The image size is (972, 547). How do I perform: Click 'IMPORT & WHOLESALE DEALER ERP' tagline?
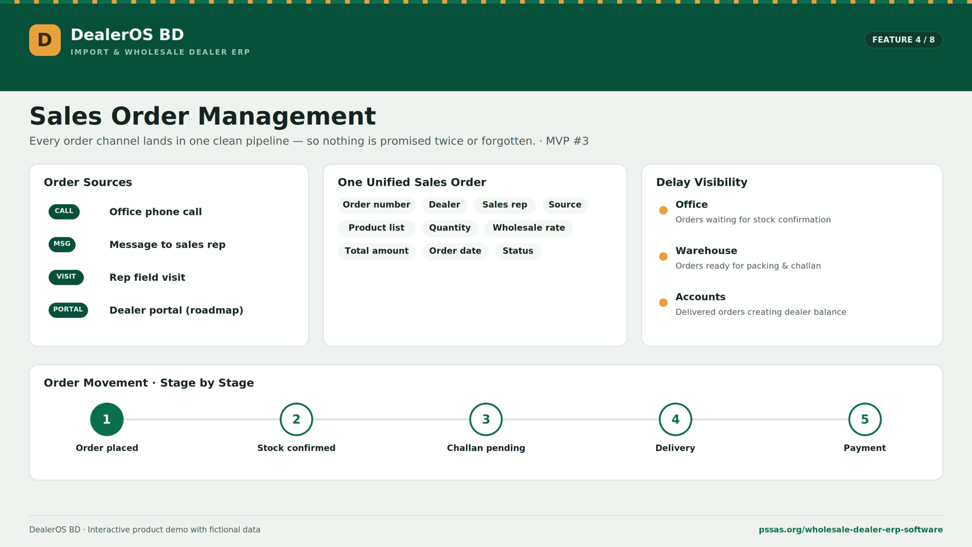coord(160,52)
